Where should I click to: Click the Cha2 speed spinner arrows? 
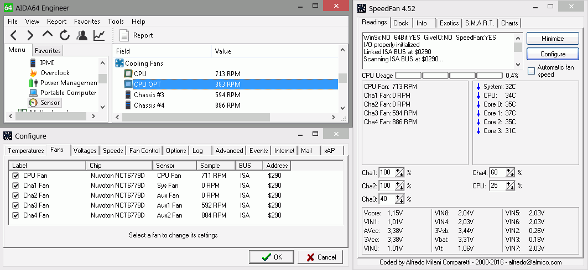pyautogui.click(x=400, y=186)
